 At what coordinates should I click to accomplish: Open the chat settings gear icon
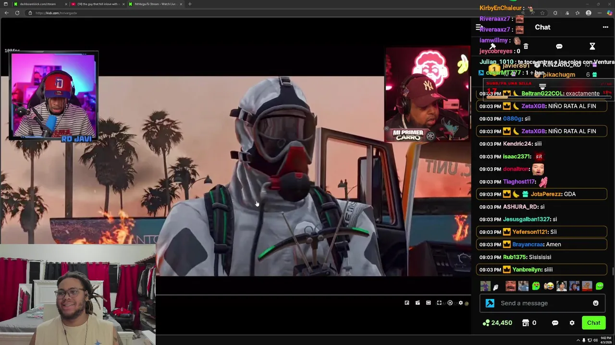coord(572,323)
